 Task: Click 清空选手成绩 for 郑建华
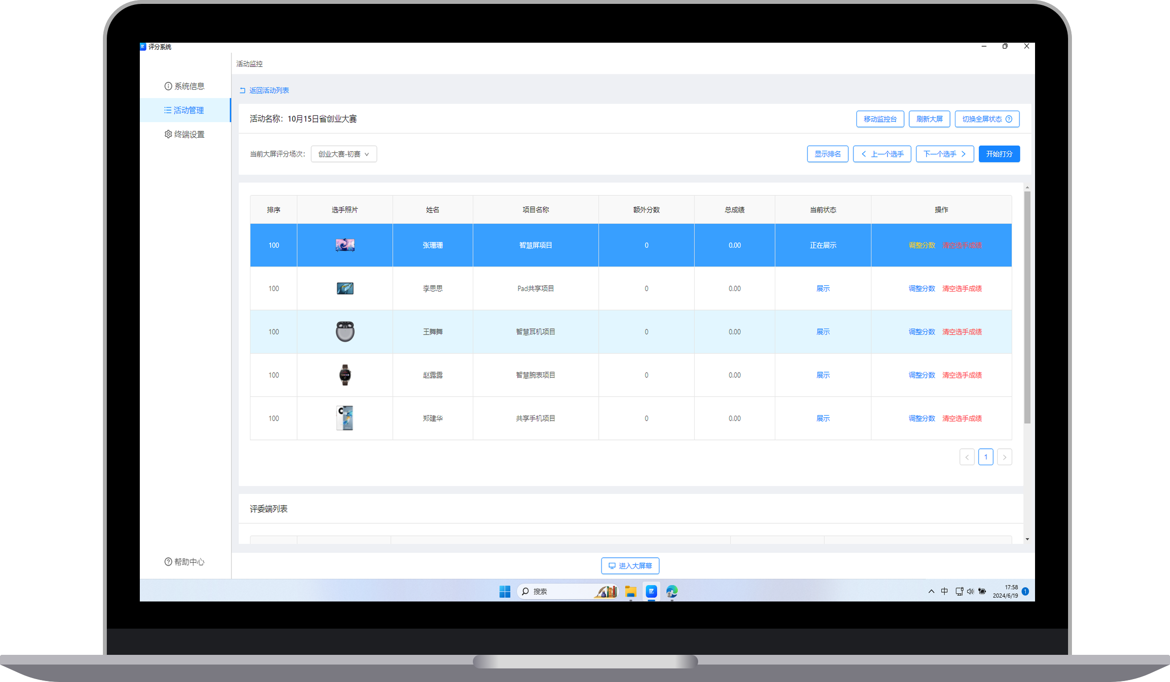[962, 418]
